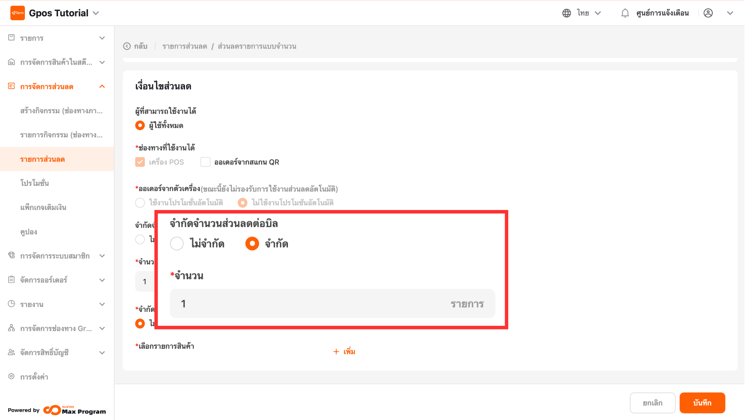Click the รายงาน clock icon in sidebar
746x420 pixels.
point(12,304)
